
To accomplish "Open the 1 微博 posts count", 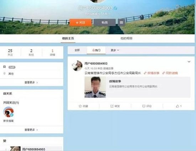I will pyautogui.click(x=52, y=52).
